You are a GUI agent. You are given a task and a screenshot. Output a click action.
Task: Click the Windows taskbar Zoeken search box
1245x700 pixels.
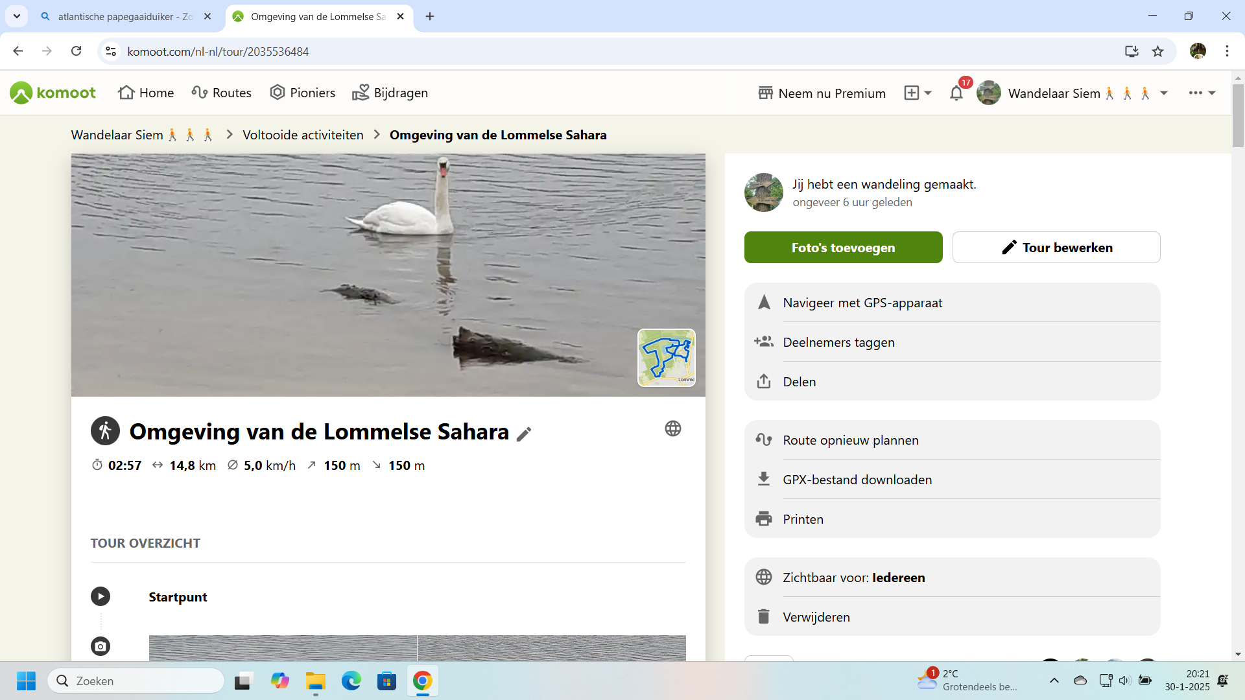136,681
